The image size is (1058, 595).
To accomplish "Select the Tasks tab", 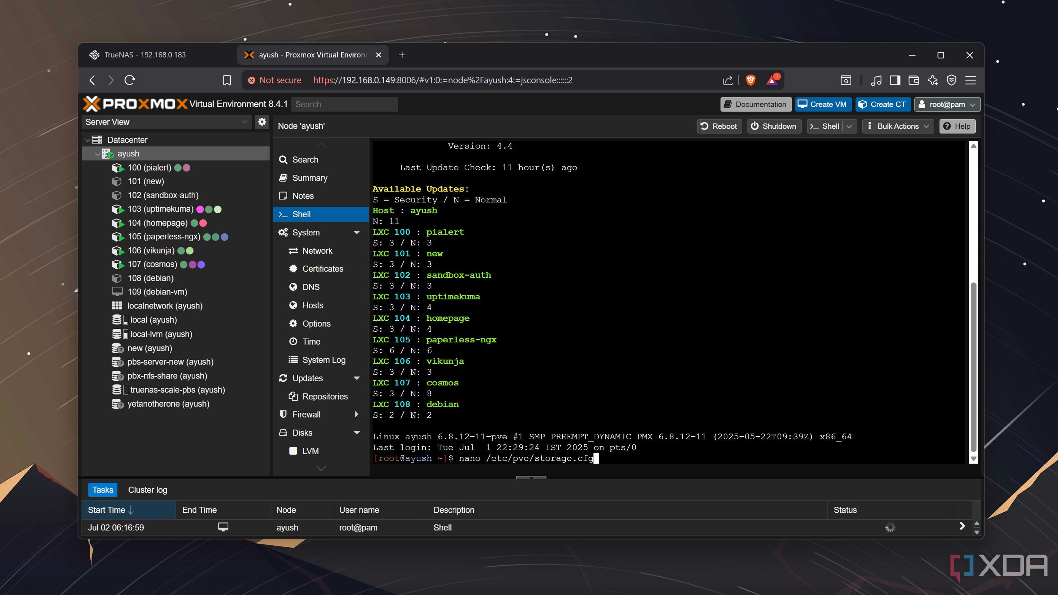I will tap(103, 489).
